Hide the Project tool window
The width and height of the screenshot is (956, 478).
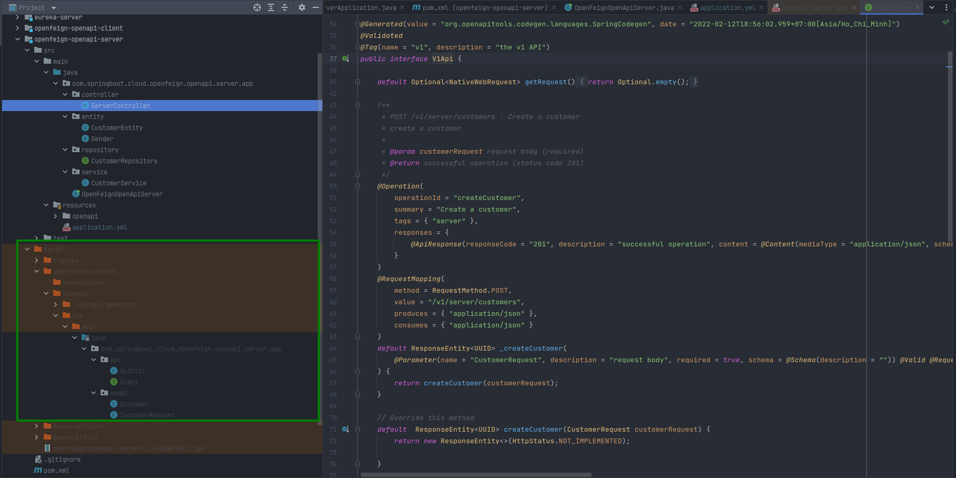click(315, 7)
